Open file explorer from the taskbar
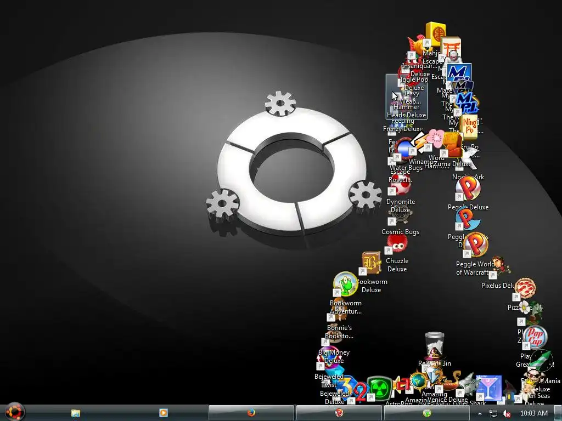This screenshot has width=562, height=421. [x=75, y=413]
